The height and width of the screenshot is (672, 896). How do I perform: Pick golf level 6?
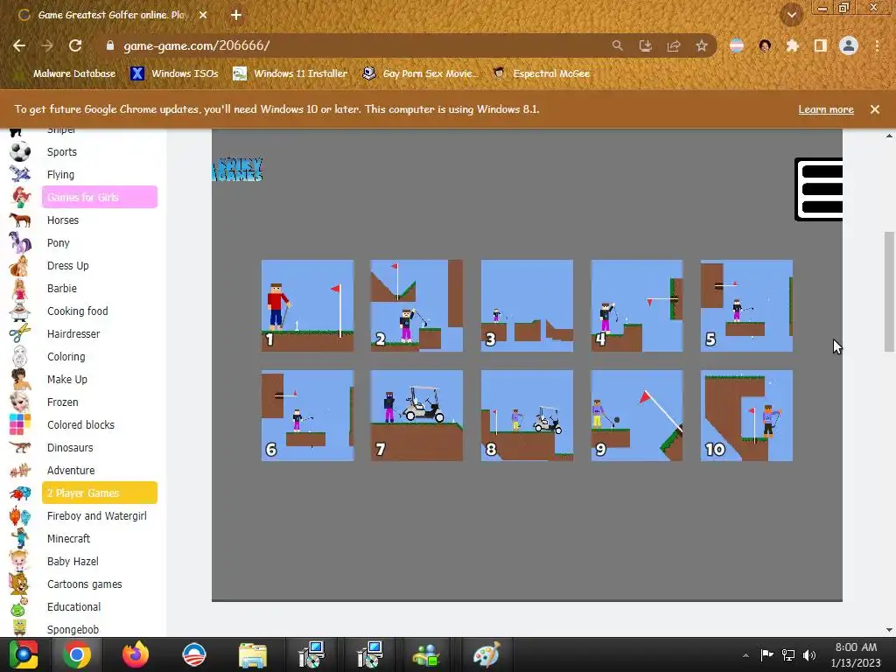(307, 416)
